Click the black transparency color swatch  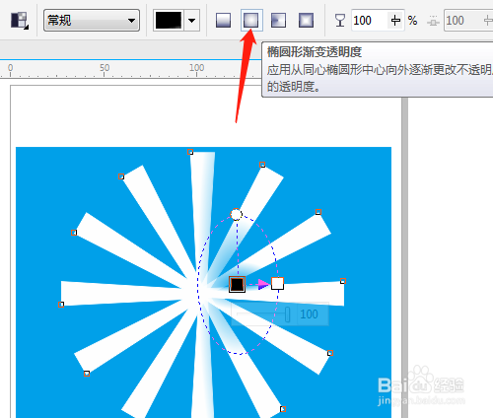169,21
